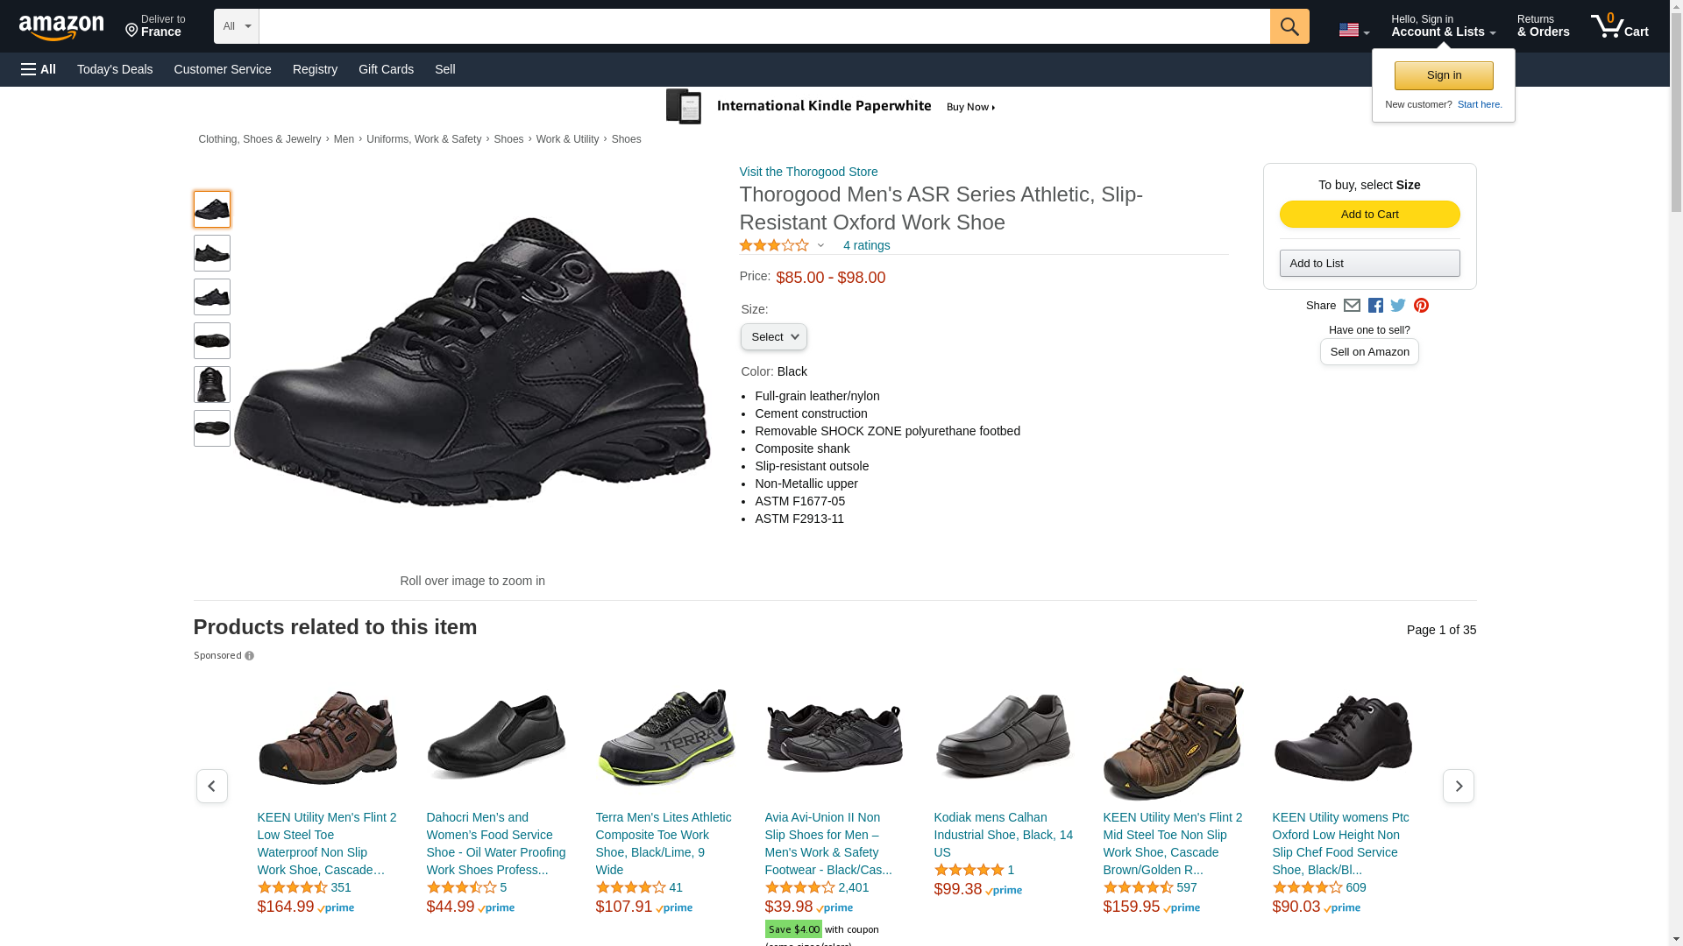Open the Size Select dropdown
This screenshot has height=946, width=1683.
click(x=774, y=337)
